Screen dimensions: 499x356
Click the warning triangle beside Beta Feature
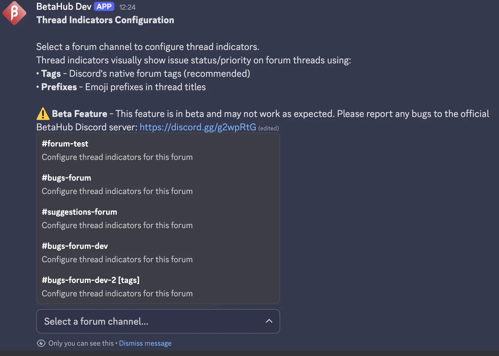tap(42, 114)
